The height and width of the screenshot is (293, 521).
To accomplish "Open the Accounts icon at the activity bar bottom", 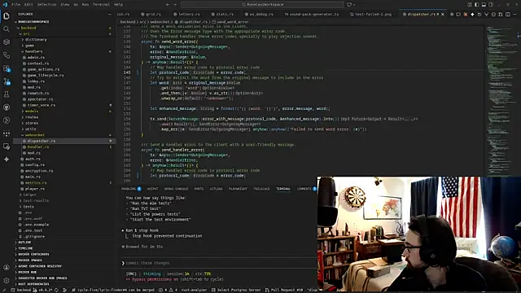I will point(7,268).
